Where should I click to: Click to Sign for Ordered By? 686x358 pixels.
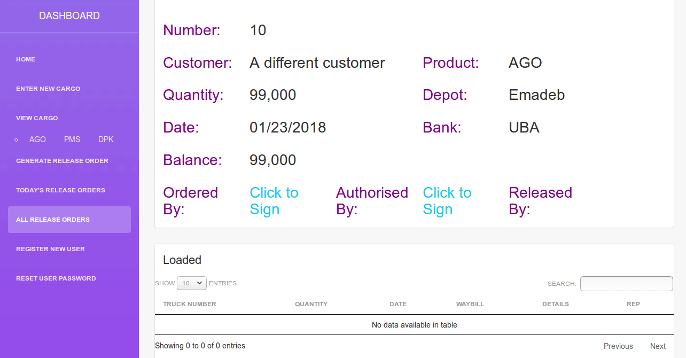point(274,201)
